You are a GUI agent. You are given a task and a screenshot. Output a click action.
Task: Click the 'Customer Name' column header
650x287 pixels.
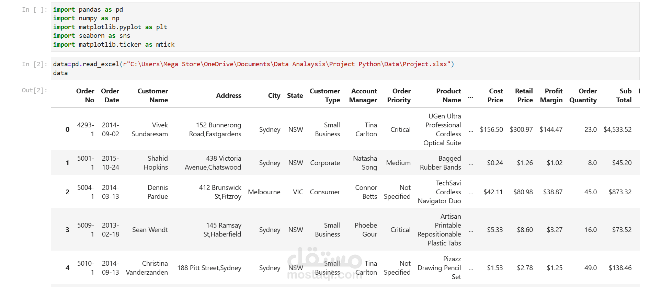point(153,95)
